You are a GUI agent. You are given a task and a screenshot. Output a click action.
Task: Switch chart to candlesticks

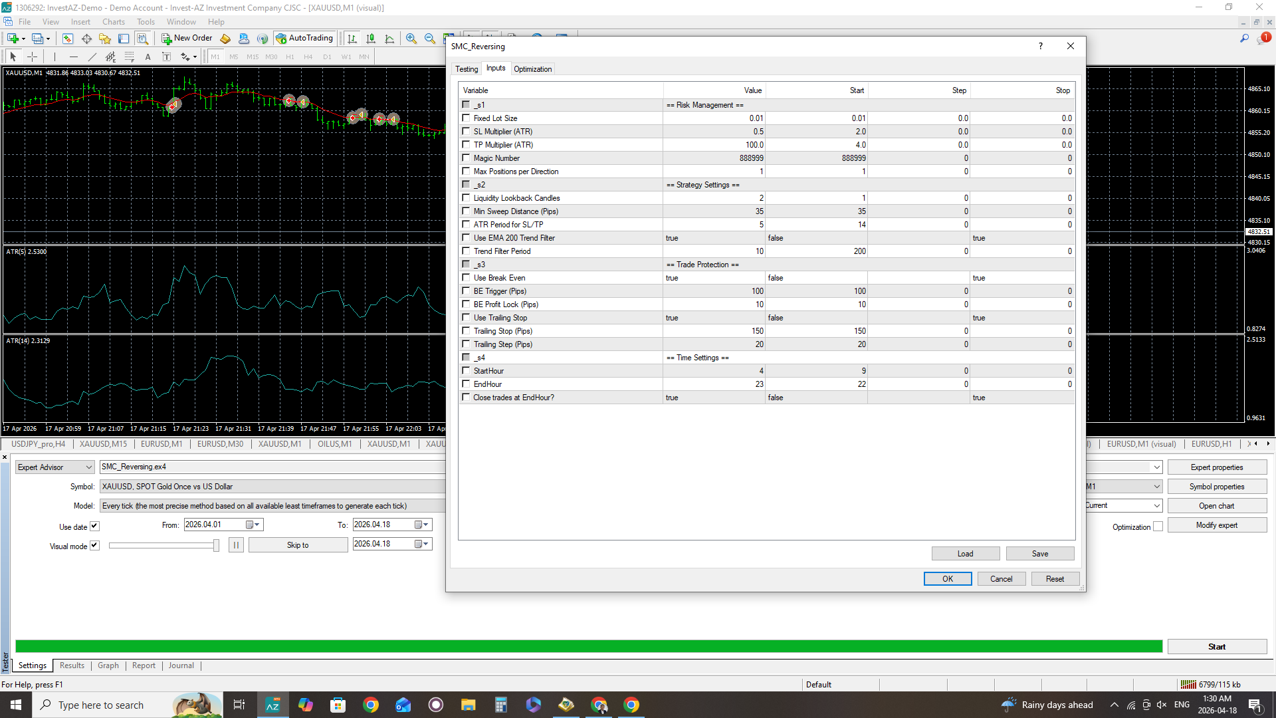[371, 39]
